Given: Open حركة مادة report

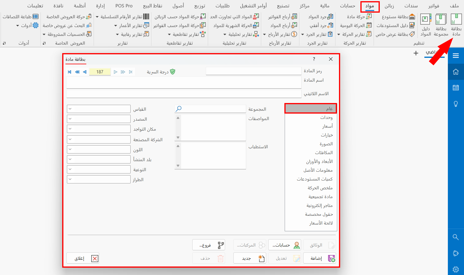Looking at the screenshot, I should [359, 17].
